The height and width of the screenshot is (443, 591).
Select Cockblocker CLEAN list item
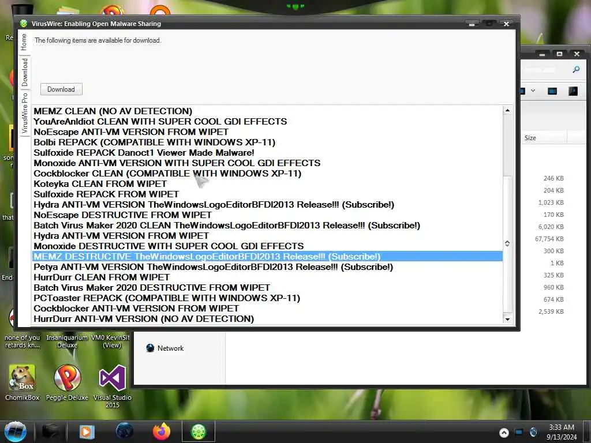(x=268, y=173)
